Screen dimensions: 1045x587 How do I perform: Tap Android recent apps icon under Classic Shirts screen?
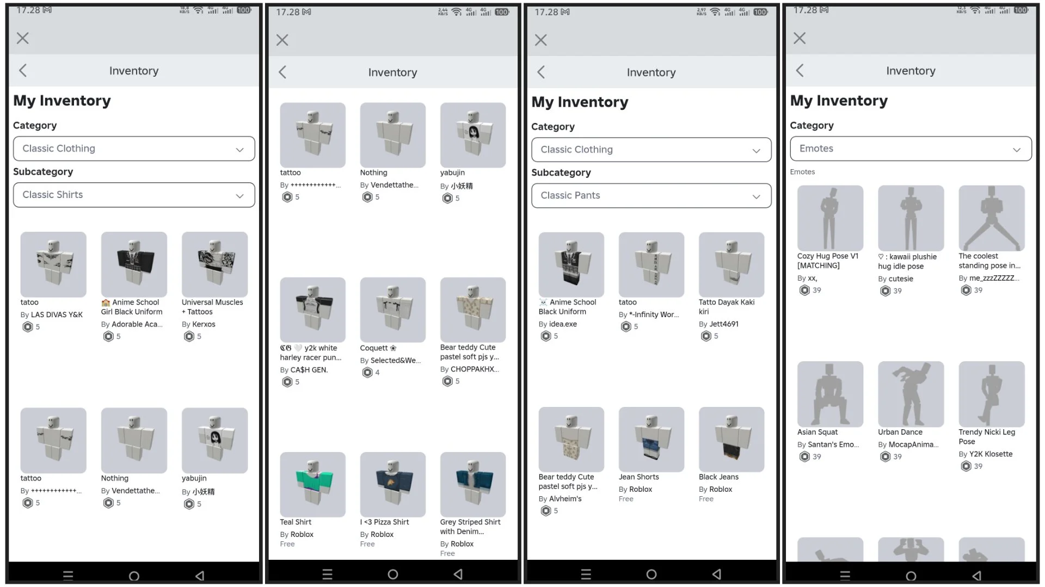[68, 576]
